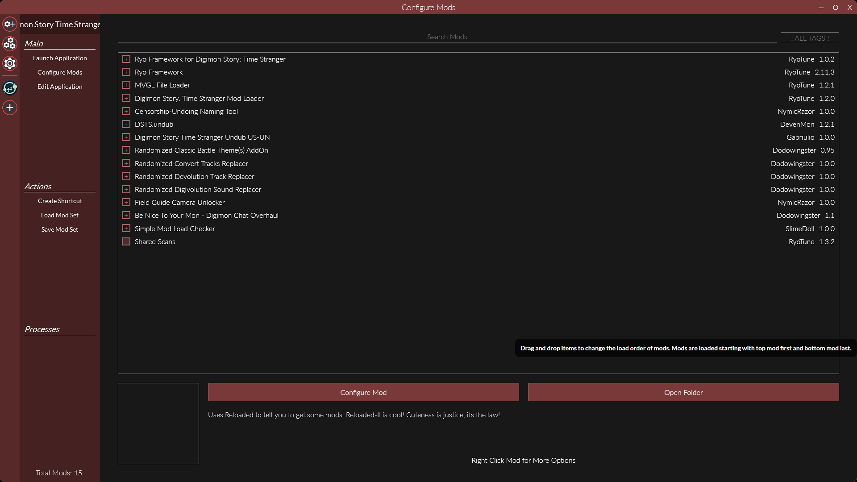This screenshot has width=857, height=482.
Task: Maximize the window with O icon
Action: tap(836, 7)
